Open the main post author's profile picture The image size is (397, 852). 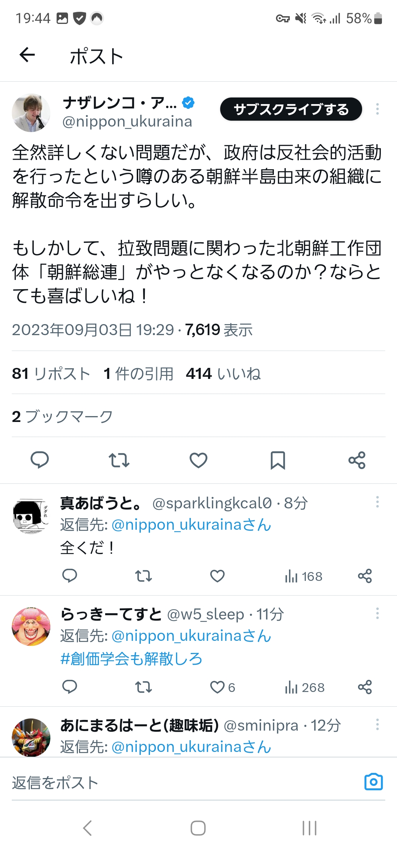(31, 113)
